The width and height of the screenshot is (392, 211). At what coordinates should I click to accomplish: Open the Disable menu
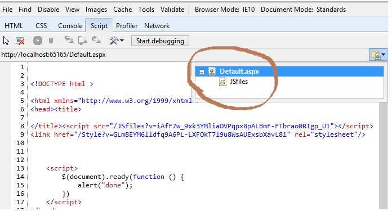pos(48,10)
